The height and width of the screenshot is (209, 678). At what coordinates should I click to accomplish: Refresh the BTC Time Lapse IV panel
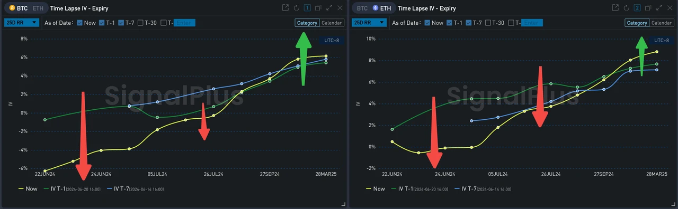pos(296,8)
